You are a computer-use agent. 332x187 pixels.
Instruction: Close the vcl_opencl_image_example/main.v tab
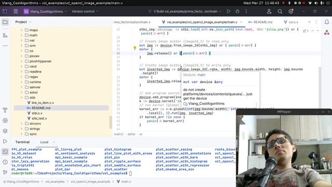241,22
